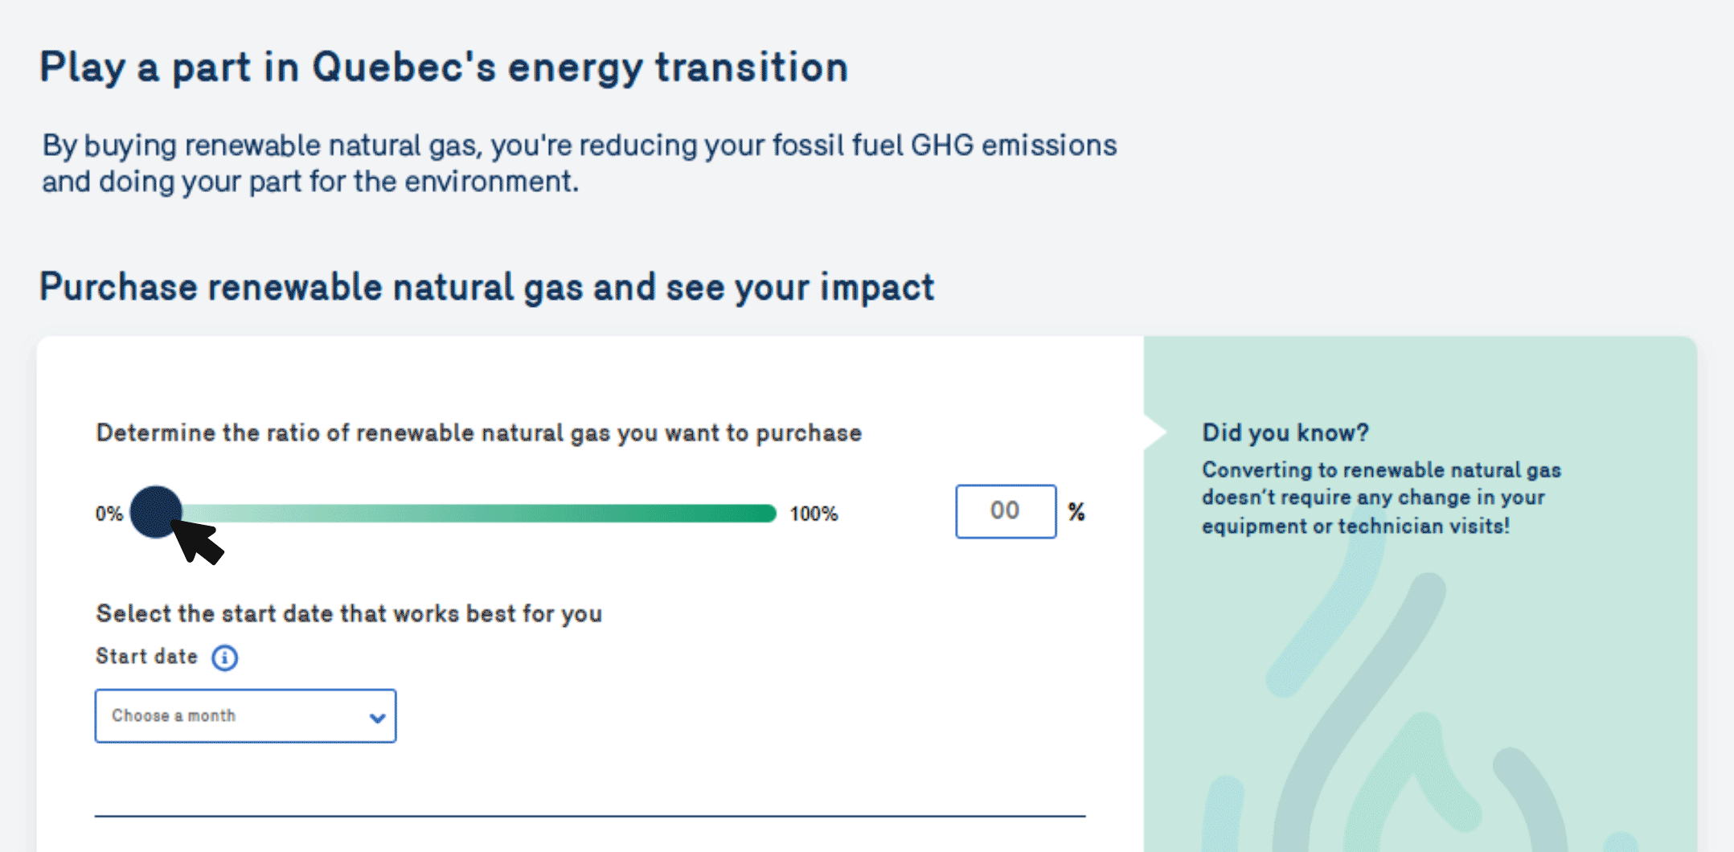This screenshot has height=852, width=1734.
Task: Click the Determine the ratio of renewable gas label
Action: (x=478, y=433)
